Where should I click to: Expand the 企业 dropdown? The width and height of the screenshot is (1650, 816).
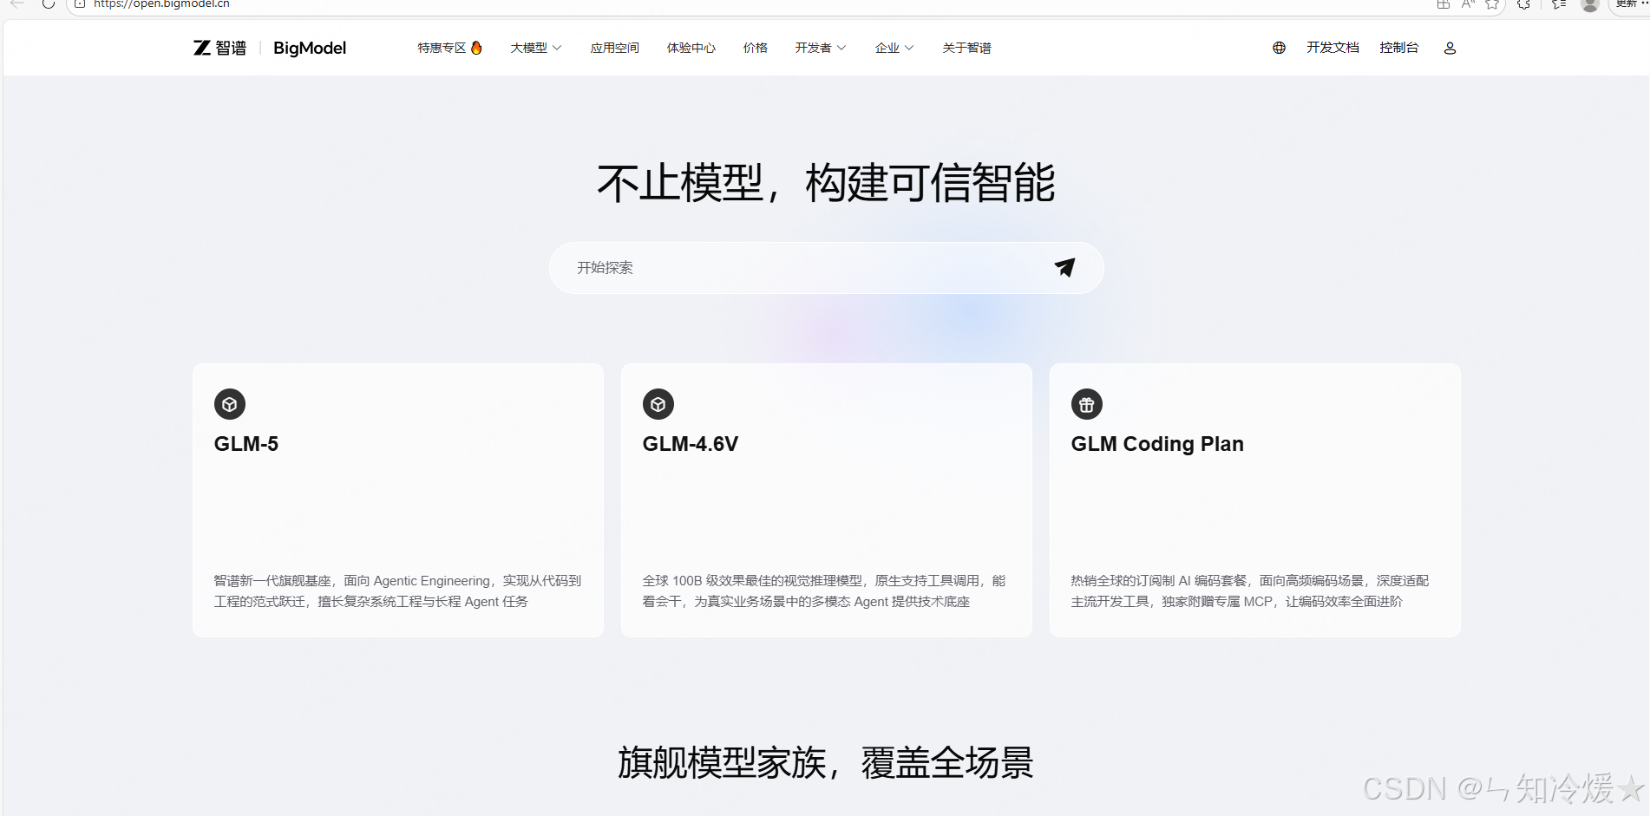pos(893,48)
